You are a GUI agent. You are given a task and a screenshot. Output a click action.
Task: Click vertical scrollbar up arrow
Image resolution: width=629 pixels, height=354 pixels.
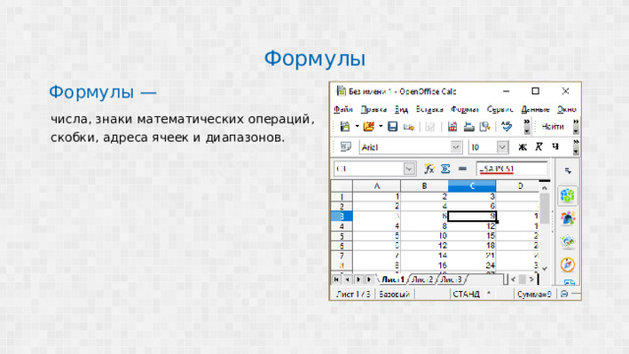click(544, 188)
